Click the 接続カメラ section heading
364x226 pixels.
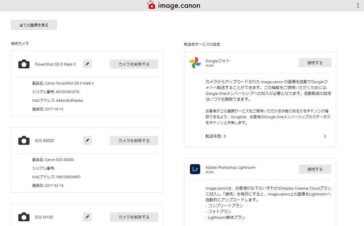coord(20,43)
